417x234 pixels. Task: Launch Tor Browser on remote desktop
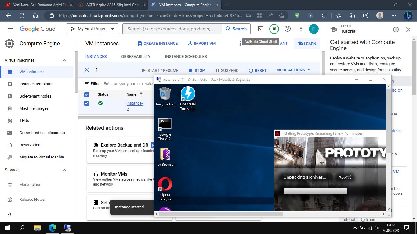tap(165, 157)
